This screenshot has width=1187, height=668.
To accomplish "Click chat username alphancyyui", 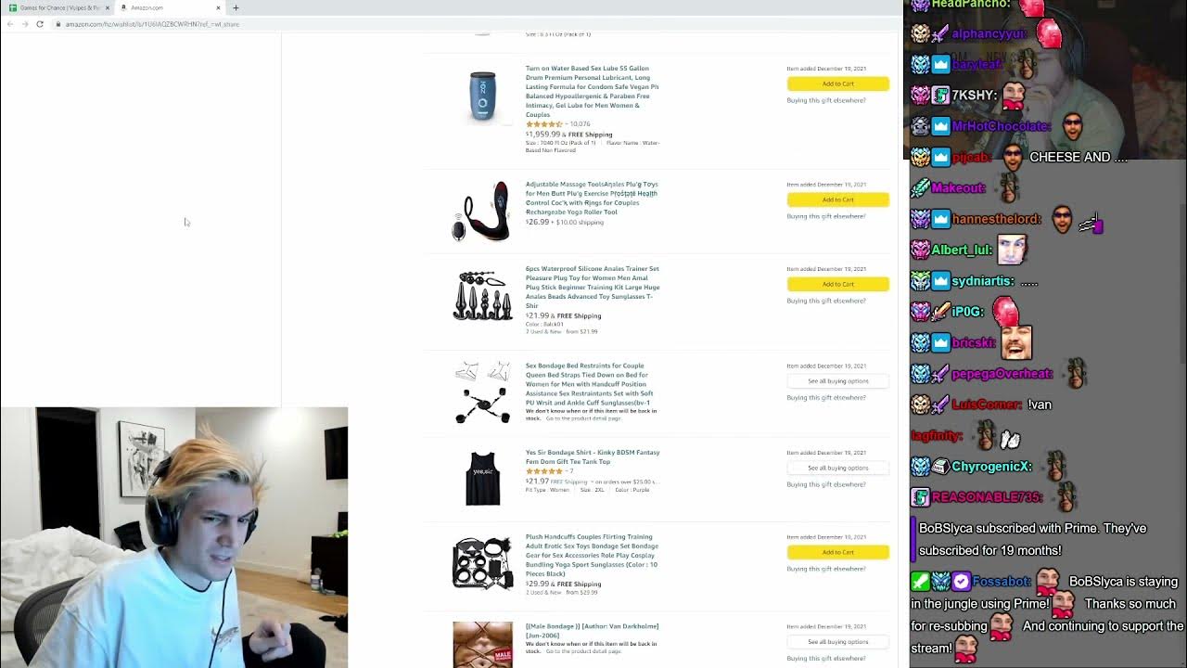I will click(x=989, y=33).
